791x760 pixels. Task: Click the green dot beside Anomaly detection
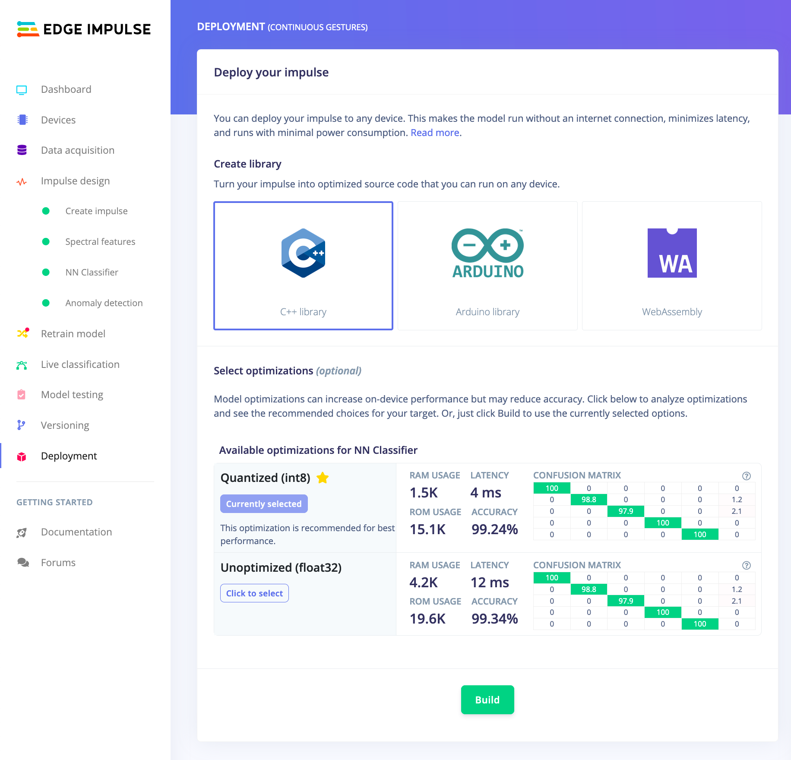[46, 303]
